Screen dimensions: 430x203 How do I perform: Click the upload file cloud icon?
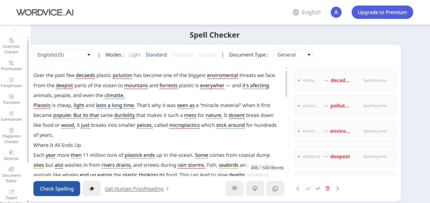pos(234,189)
